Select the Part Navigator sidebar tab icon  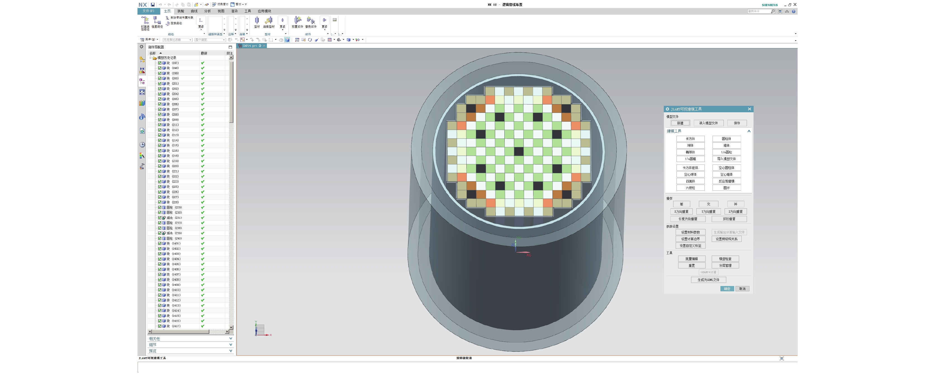point(142,81)
